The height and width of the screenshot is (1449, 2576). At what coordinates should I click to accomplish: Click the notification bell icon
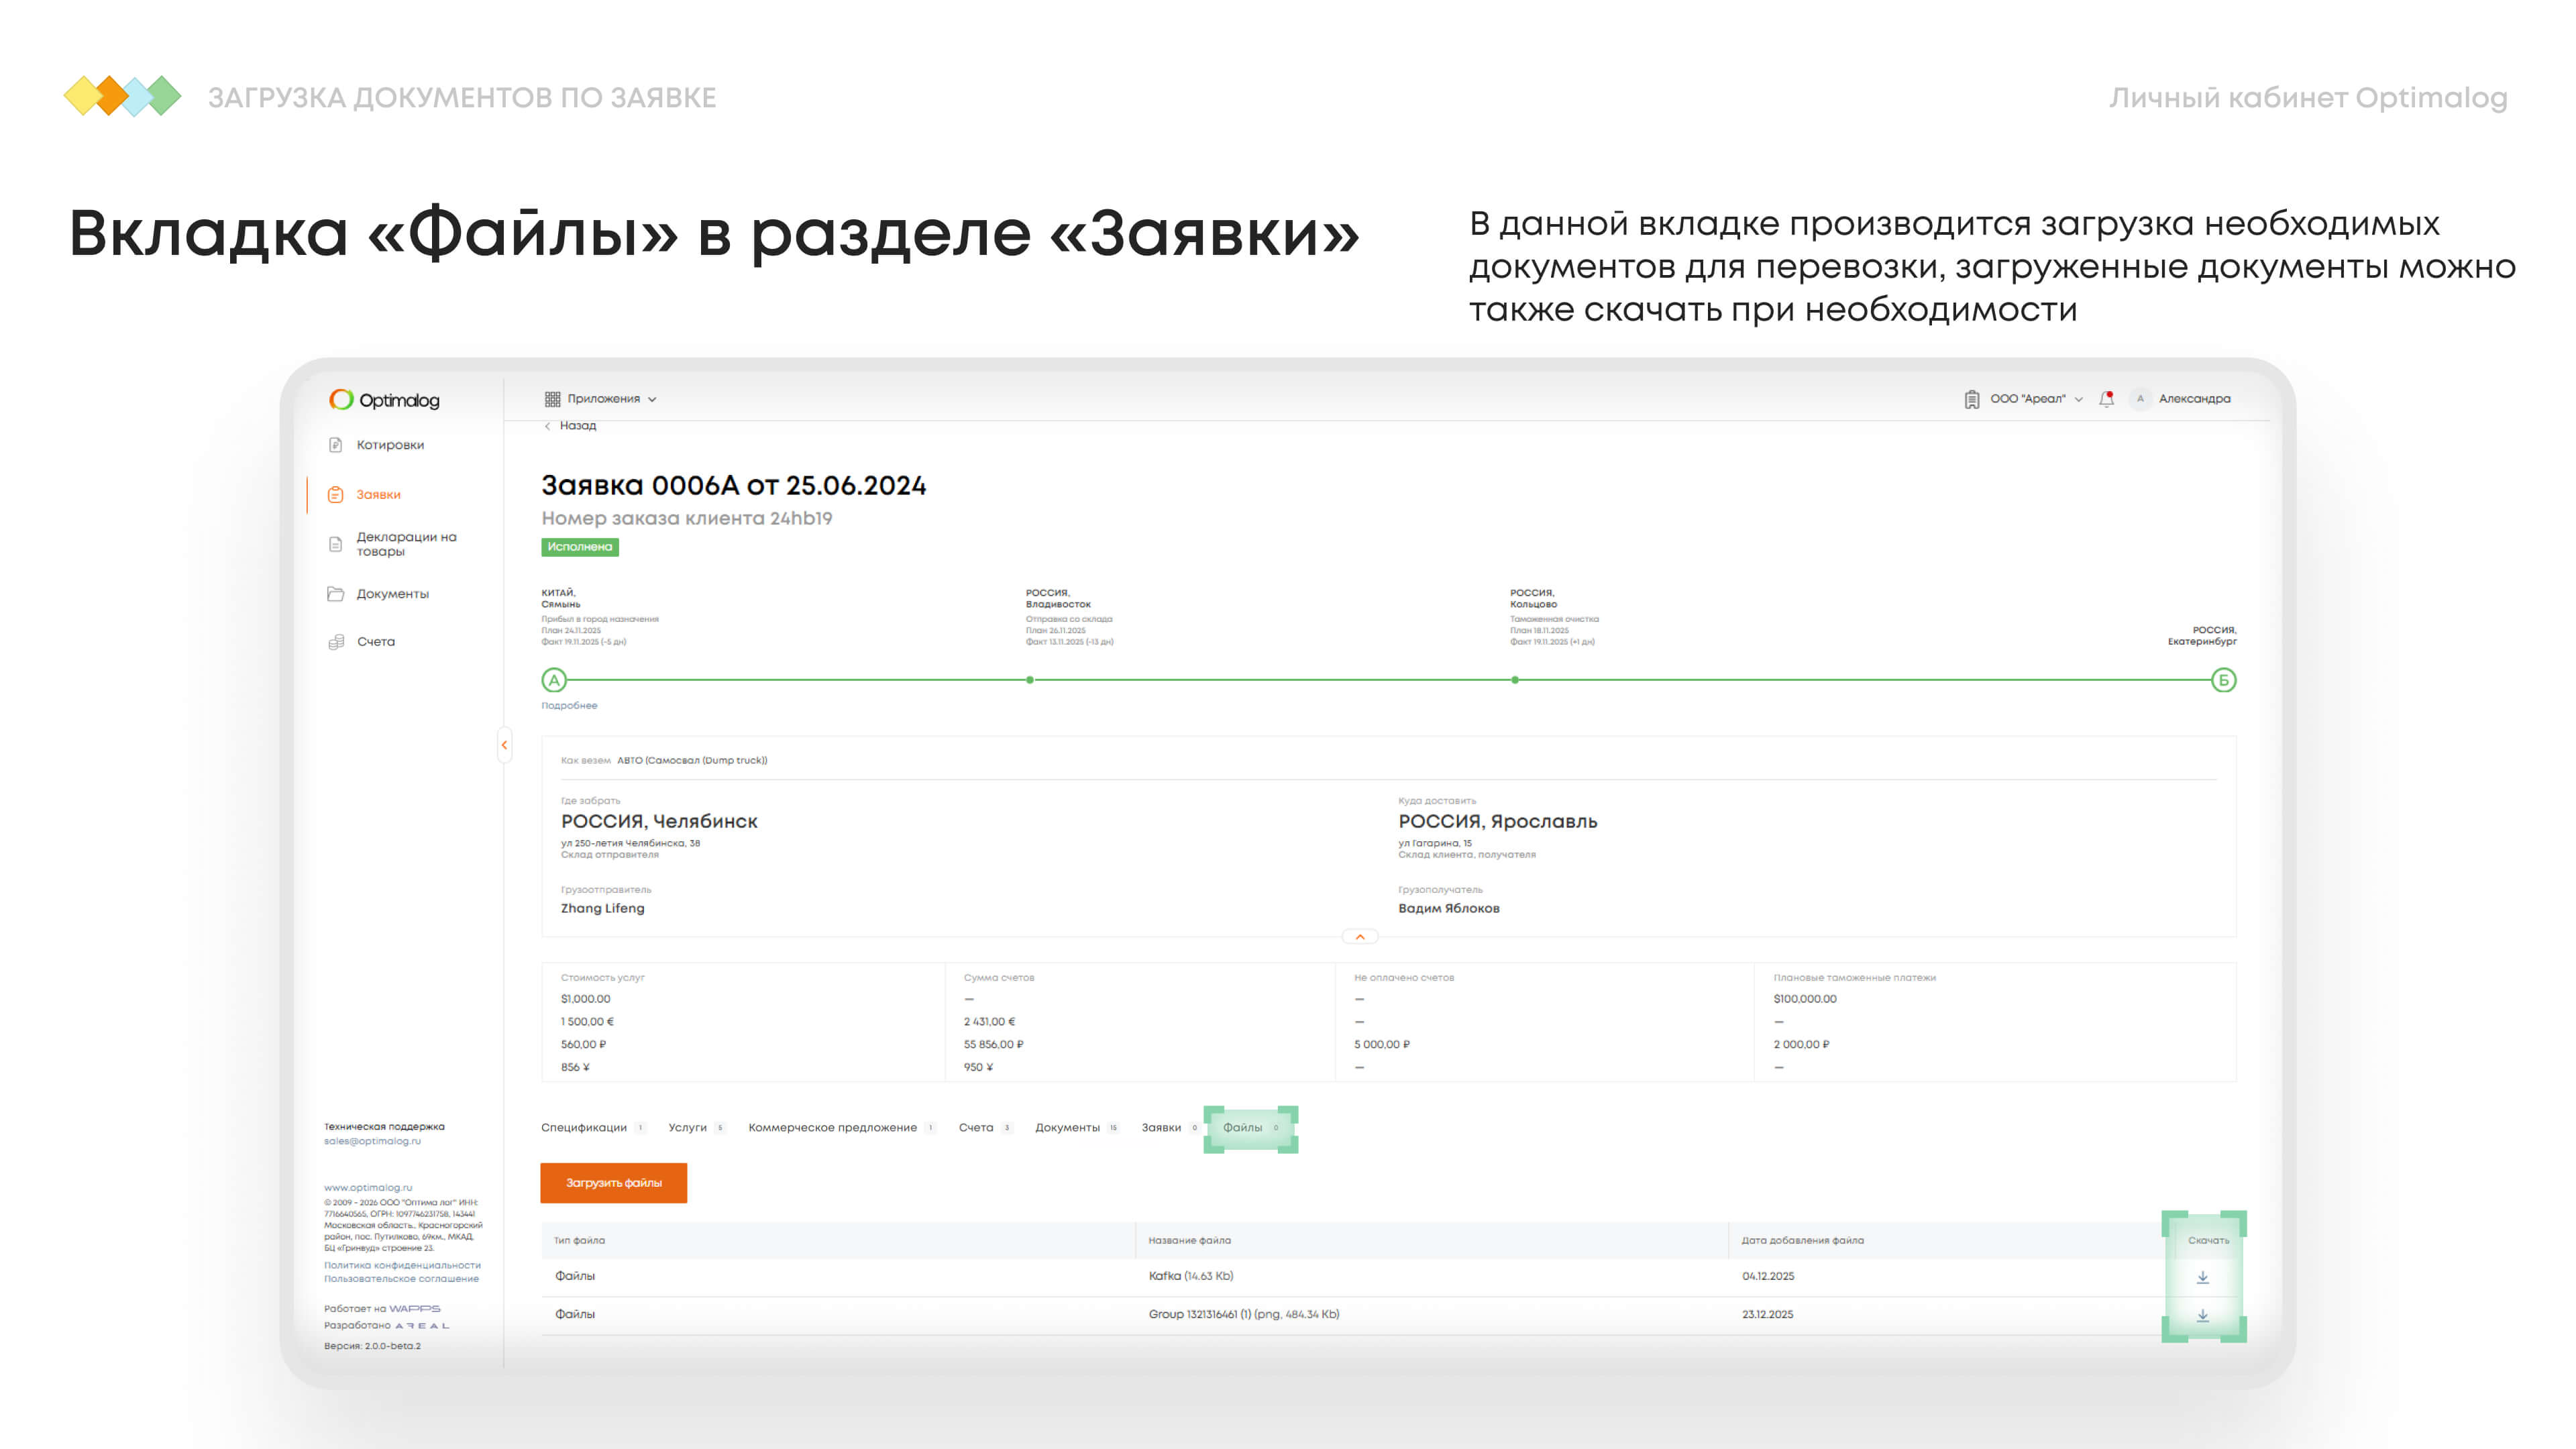[2107, 399]
